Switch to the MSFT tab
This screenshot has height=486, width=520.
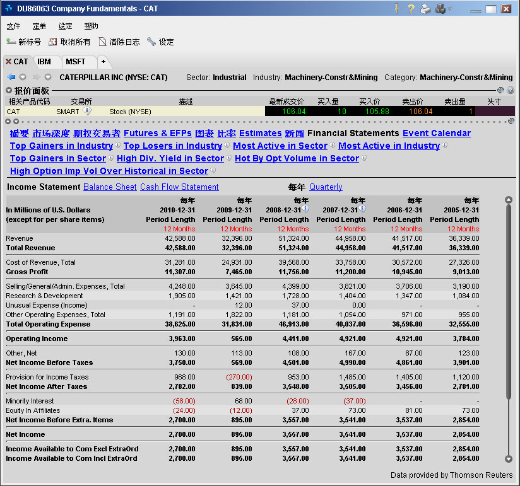coord(75,62)
